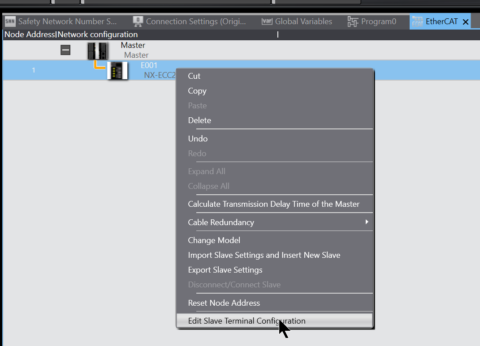480x346 pixels.
Task: Select the Master controller device icon
Action: point(98,51)
